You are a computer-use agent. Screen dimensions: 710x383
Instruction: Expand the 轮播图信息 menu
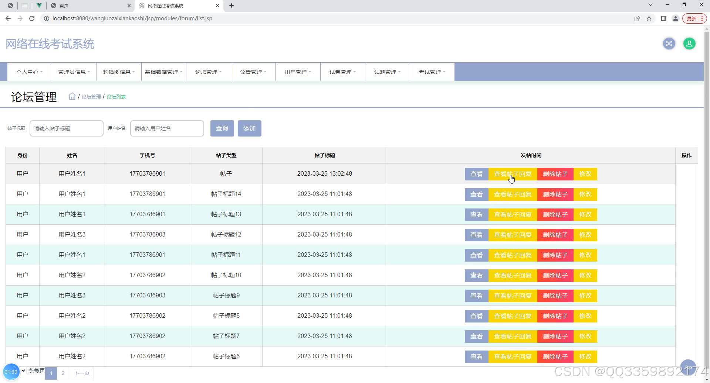point(119,72)
